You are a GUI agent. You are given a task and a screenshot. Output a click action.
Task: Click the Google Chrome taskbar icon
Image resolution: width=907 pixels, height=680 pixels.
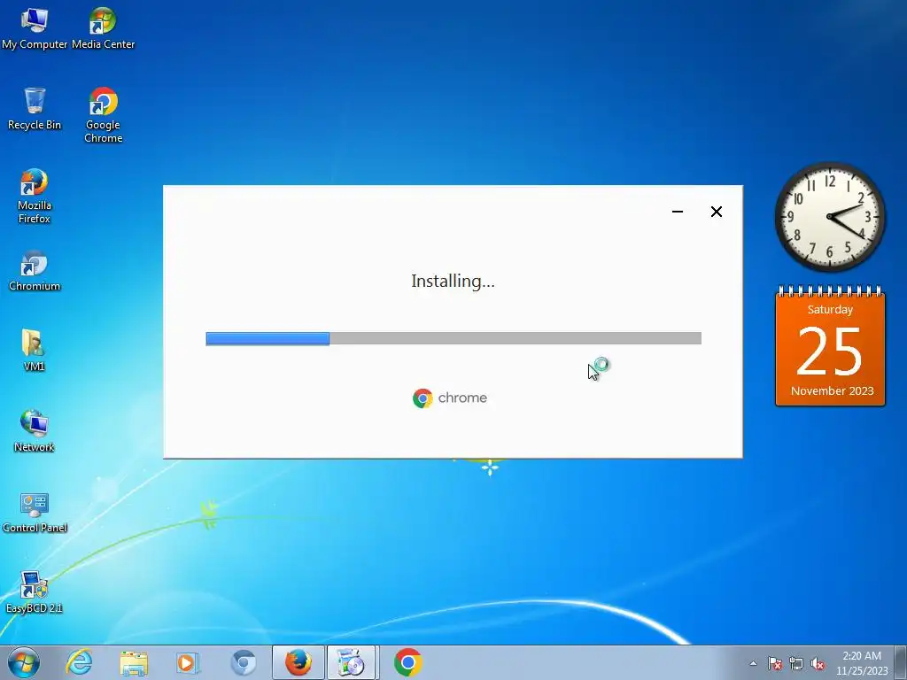[407, 662]
